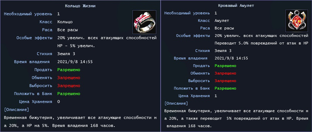
Task: Click Разрешено next to Положить в Банк on amulet
Action: coord(225,88)
